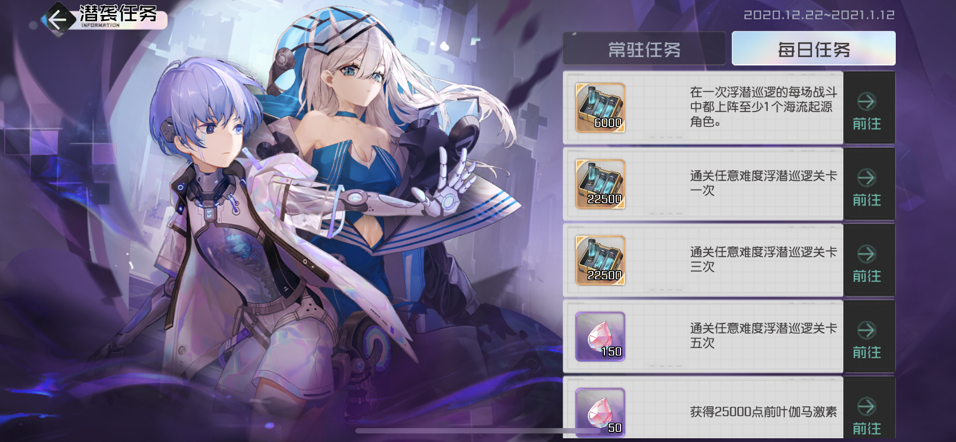Click 前往 for clearing patrol stage five times
Viewport: 956px width, 442px height.
(x=867, y=337)
